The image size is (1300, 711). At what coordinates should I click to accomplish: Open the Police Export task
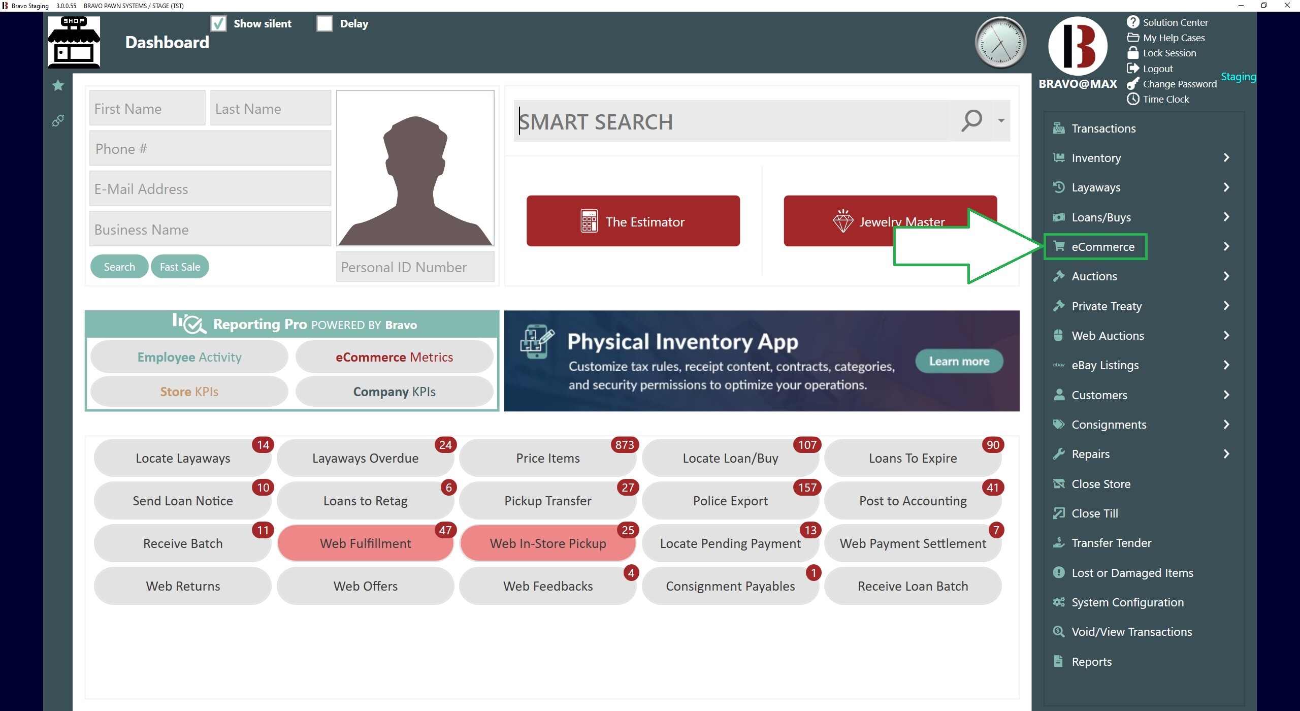click(x=730, y=500)
